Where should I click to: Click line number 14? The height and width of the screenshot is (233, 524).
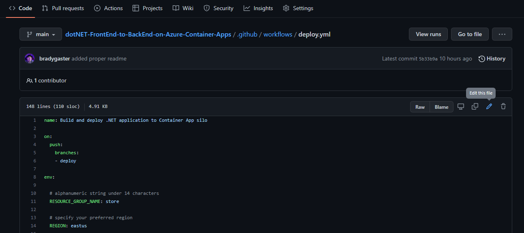[x=33, y=226]
